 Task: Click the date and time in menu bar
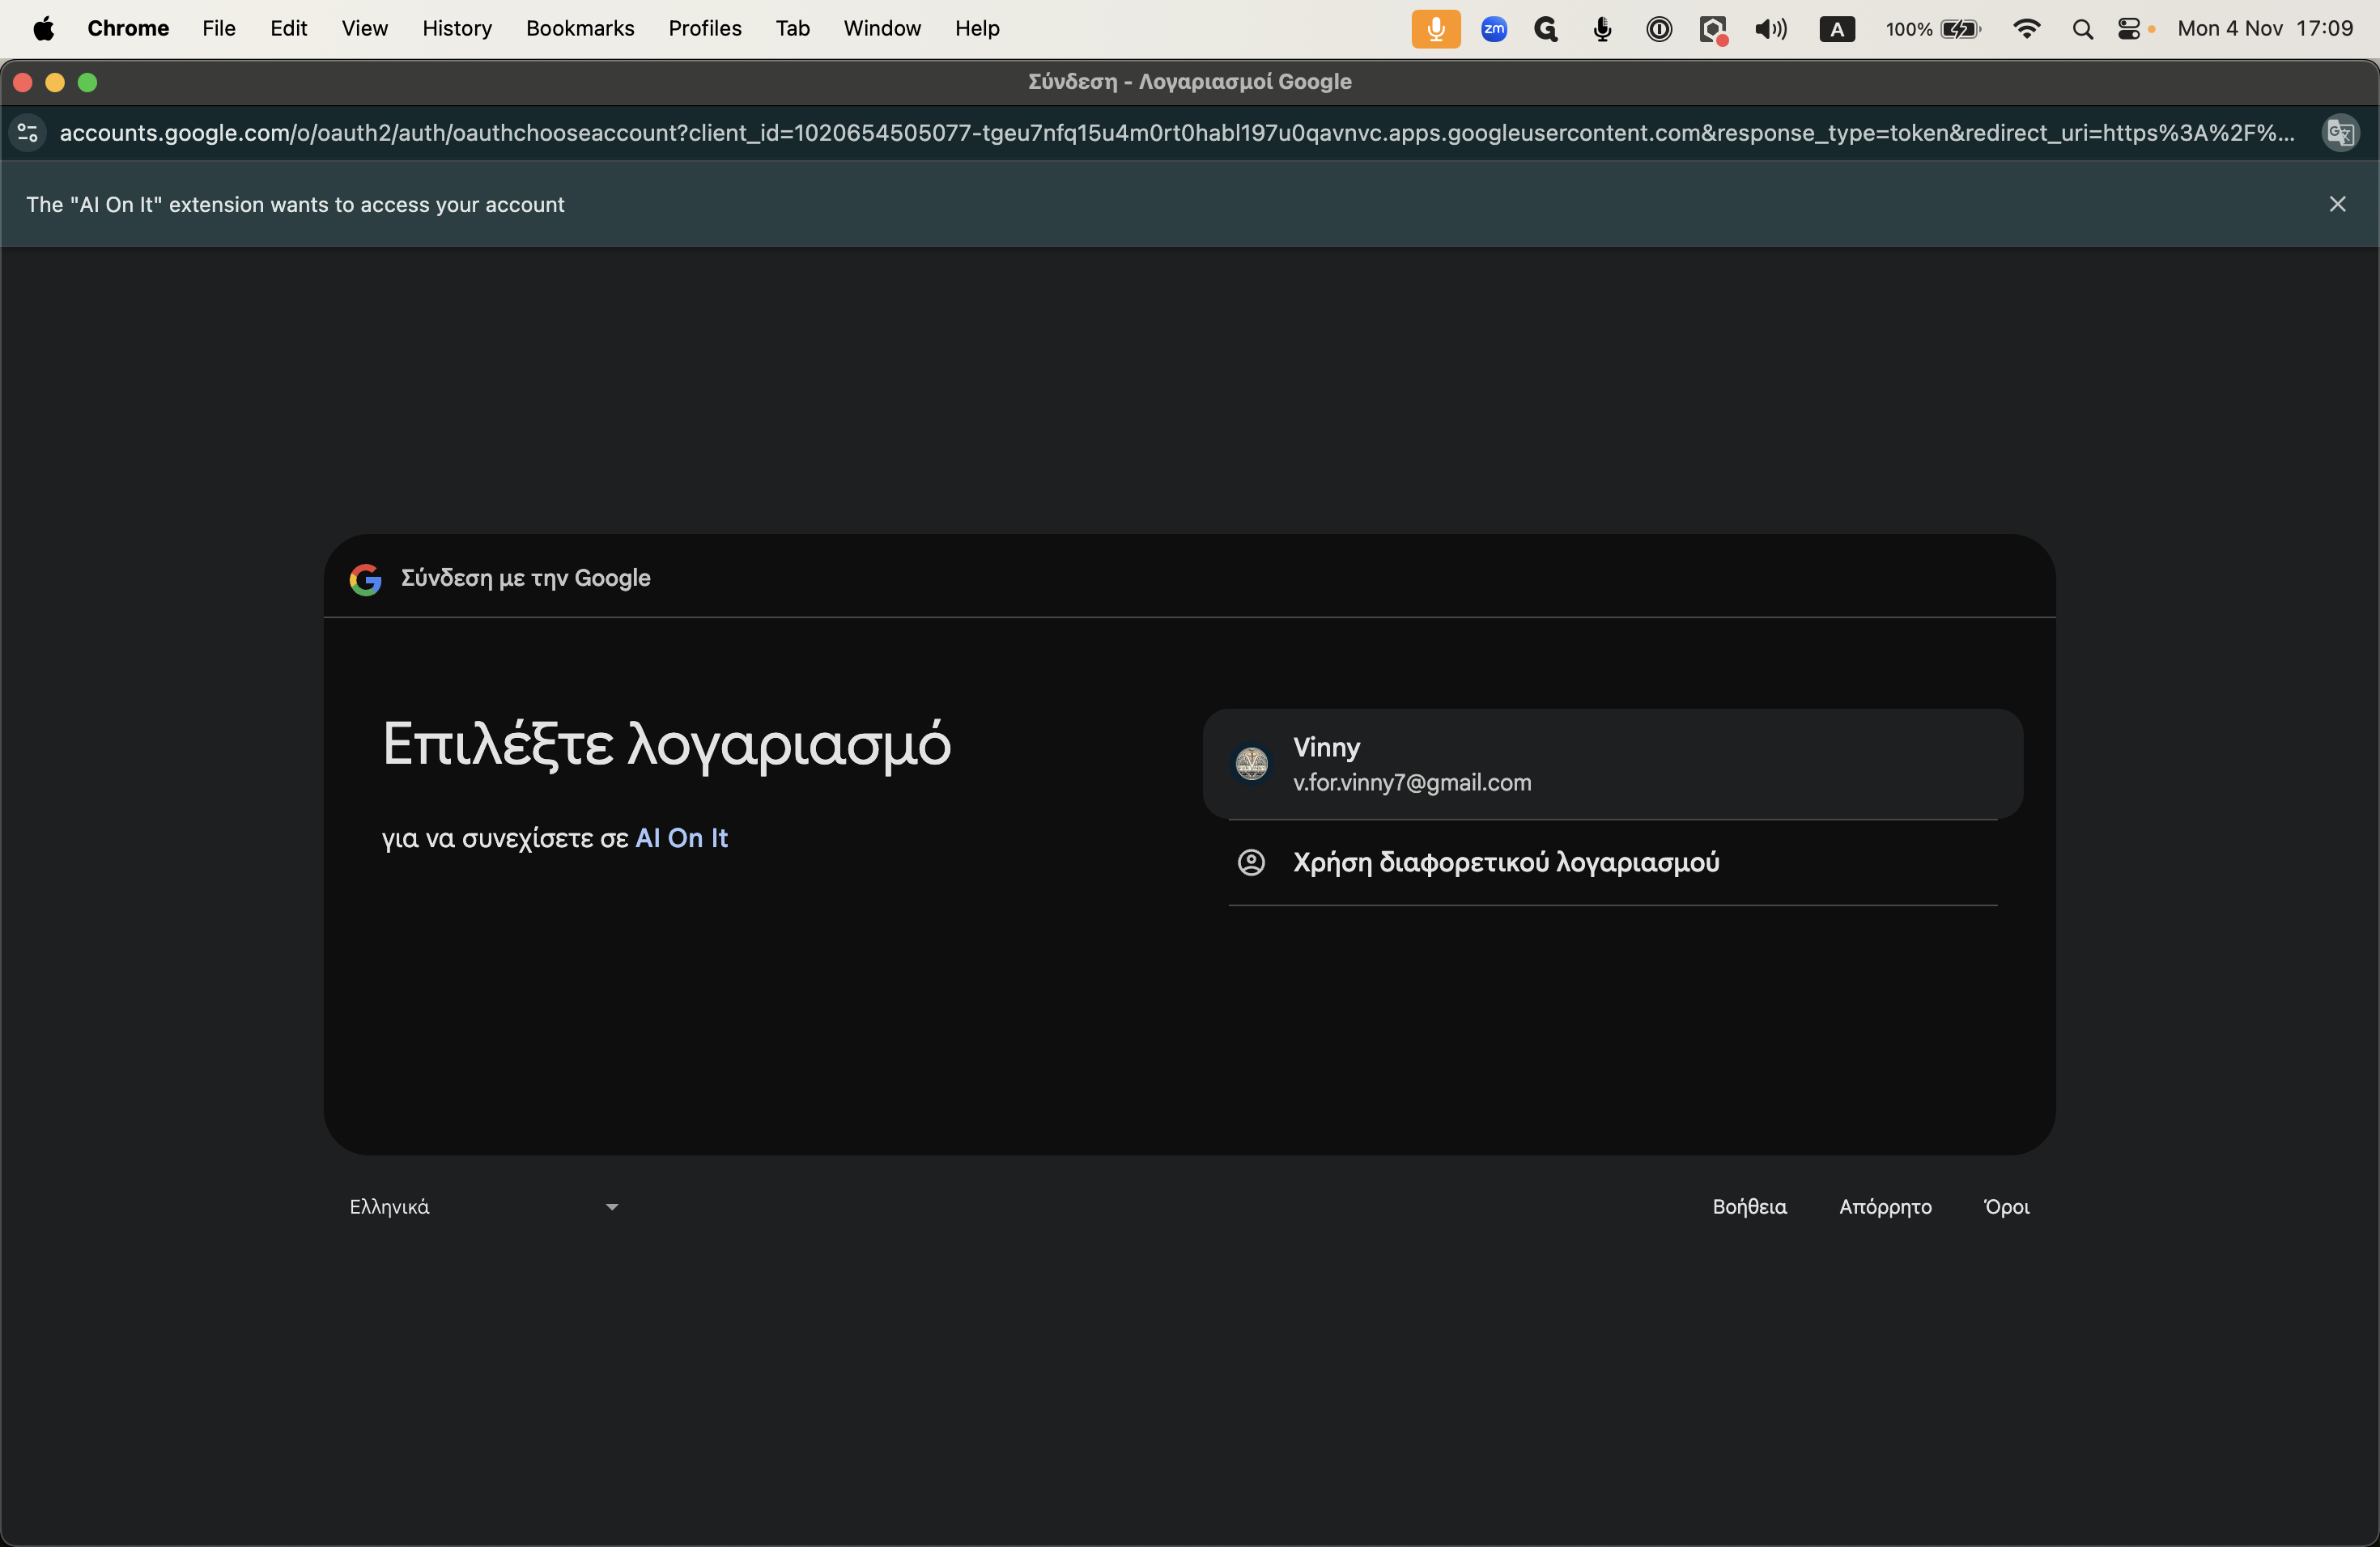[2265, 28]
